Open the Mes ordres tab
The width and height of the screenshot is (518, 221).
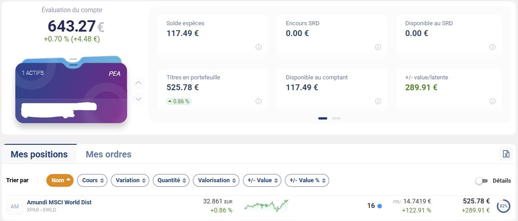tap(109, 154)
